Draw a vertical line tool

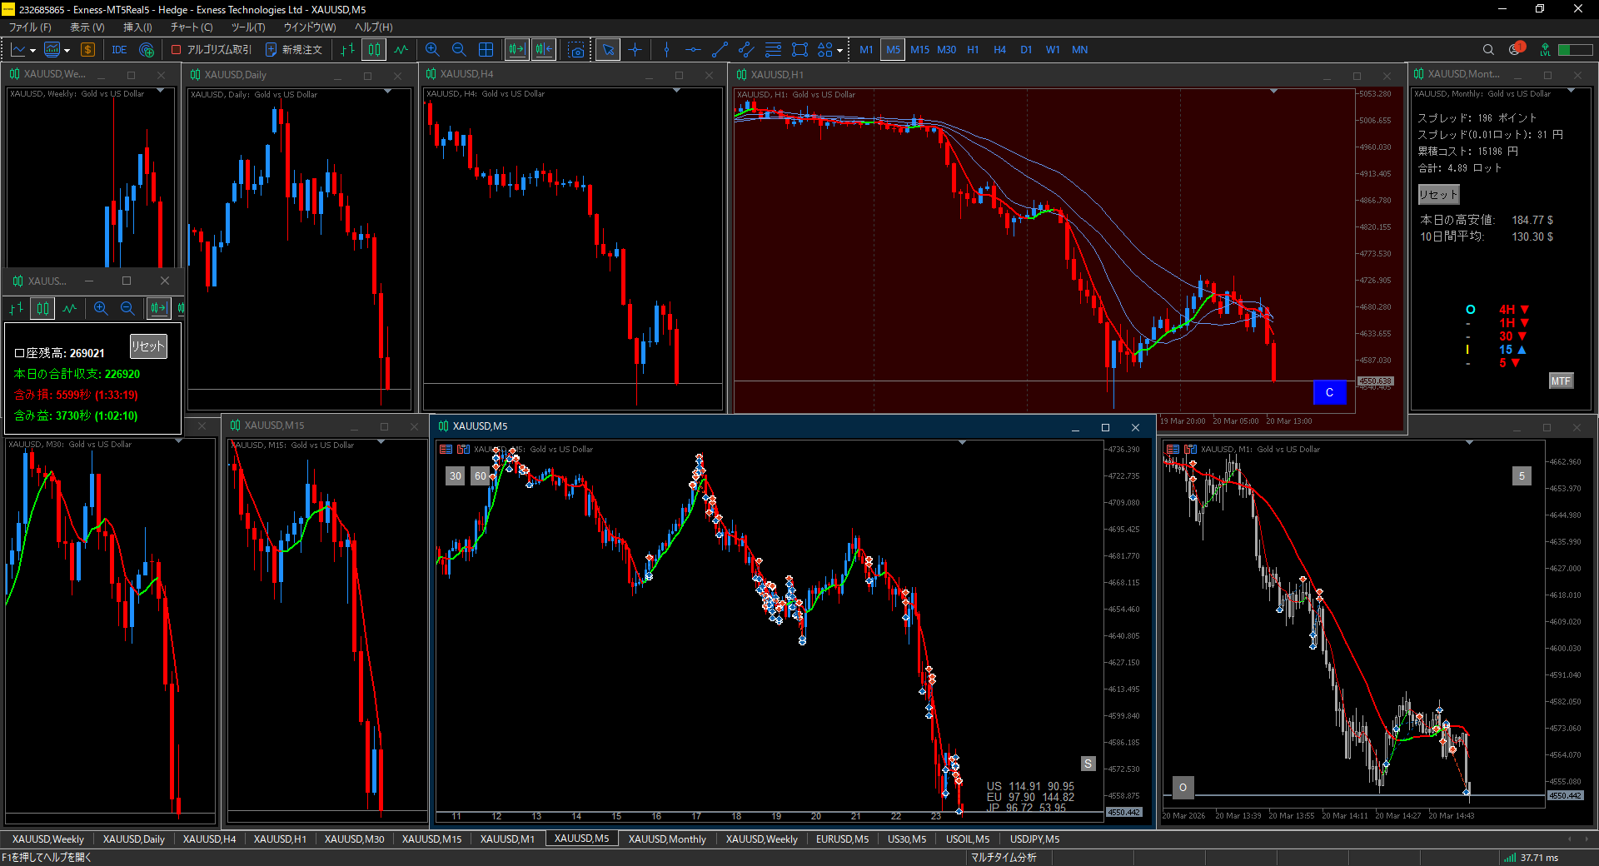coord(666,50)
